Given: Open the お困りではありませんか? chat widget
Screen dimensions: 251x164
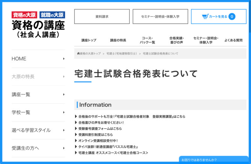Looking at the screenshot, I should (213, 160).
